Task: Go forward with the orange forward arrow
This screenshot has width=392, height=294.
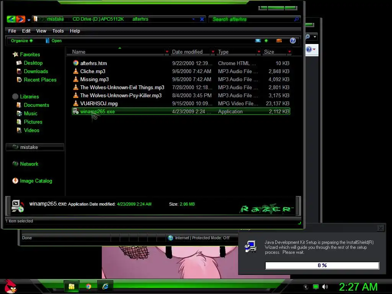Action: point(21,19)
